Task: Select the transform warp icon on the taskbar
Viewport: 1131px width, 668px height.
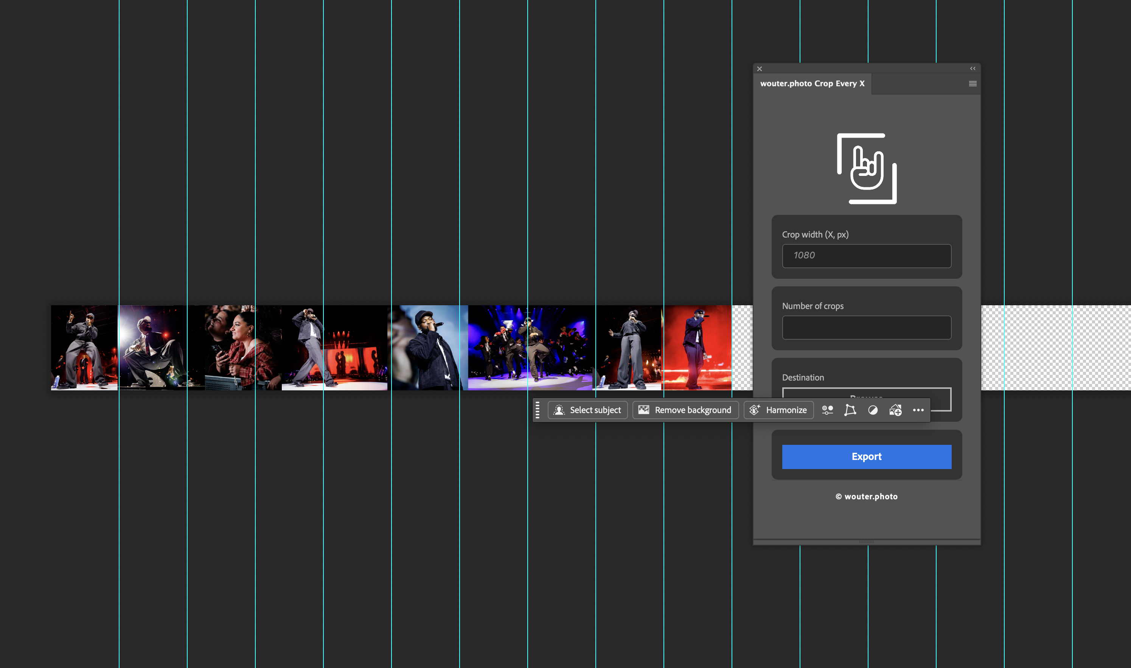Action: coord(850,410)
